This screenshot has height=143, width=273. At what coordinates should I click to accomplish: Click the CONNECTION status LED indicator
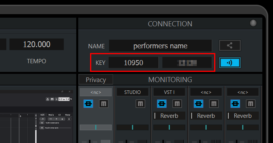point(253,23)
